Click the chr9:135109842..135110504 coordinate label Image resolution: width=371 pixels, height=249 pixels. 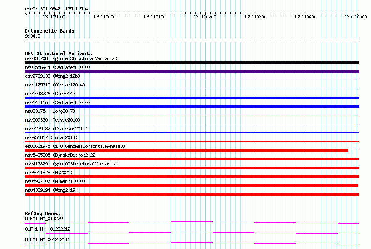click(56, 9)
